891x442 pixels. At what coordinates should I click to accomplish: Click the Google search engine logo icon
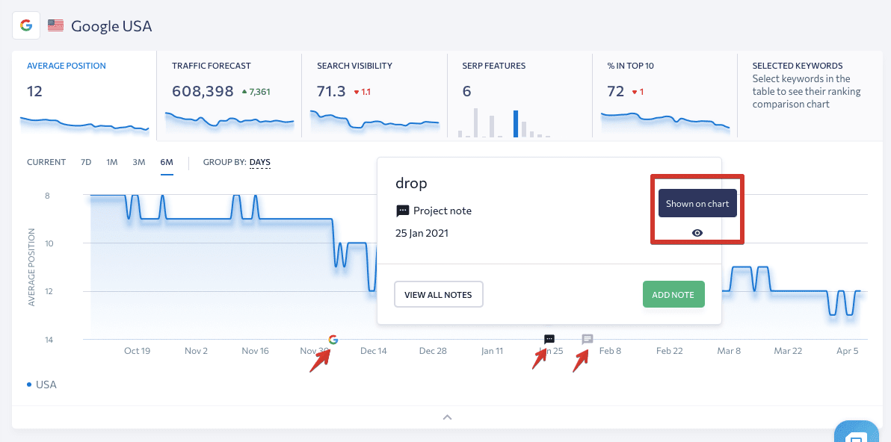tap(26, 25)
